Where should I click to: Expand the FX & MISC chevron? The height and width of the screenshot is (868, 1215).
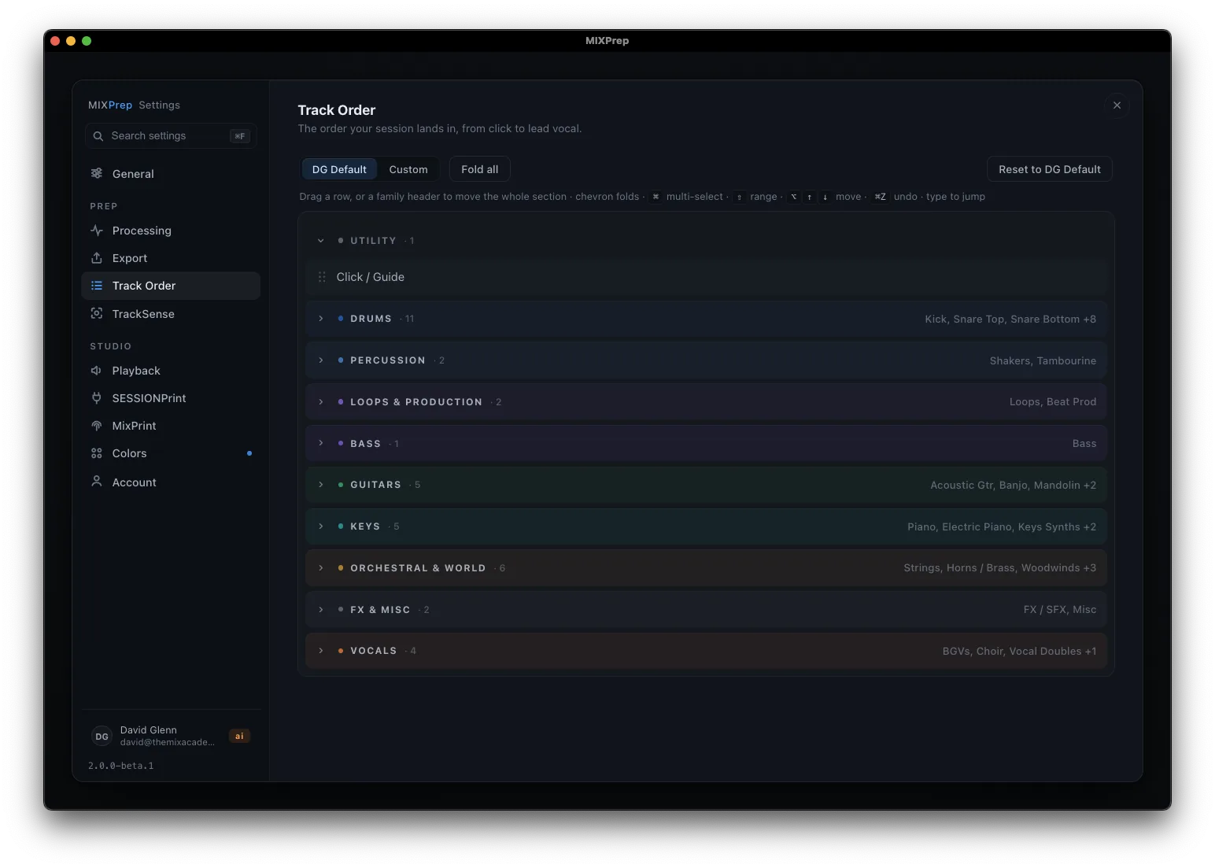coord(321,610)
